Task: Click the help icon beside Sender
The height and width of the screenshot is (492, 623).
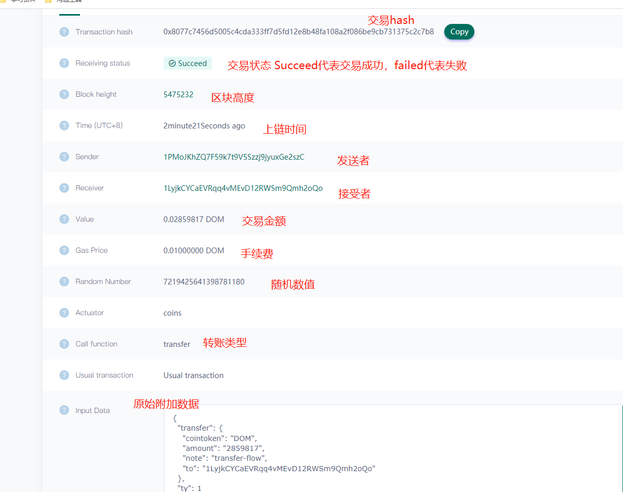Action: pyautogui.click(x=64, y=157)
